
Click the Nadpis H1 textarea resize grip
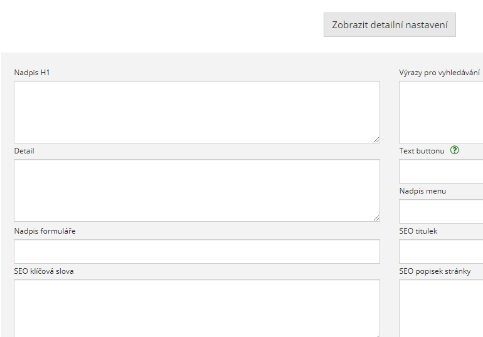pyautogui.click(x=376, y=140)
